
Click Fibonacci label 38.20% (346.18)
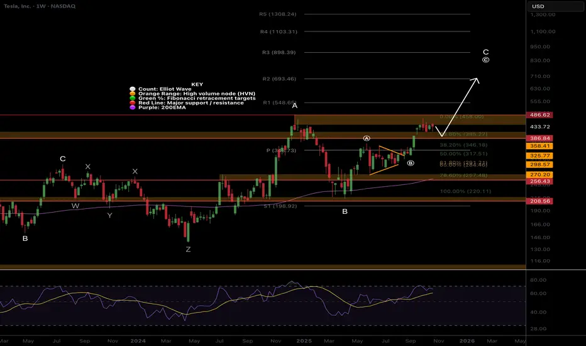coord(463,145)
